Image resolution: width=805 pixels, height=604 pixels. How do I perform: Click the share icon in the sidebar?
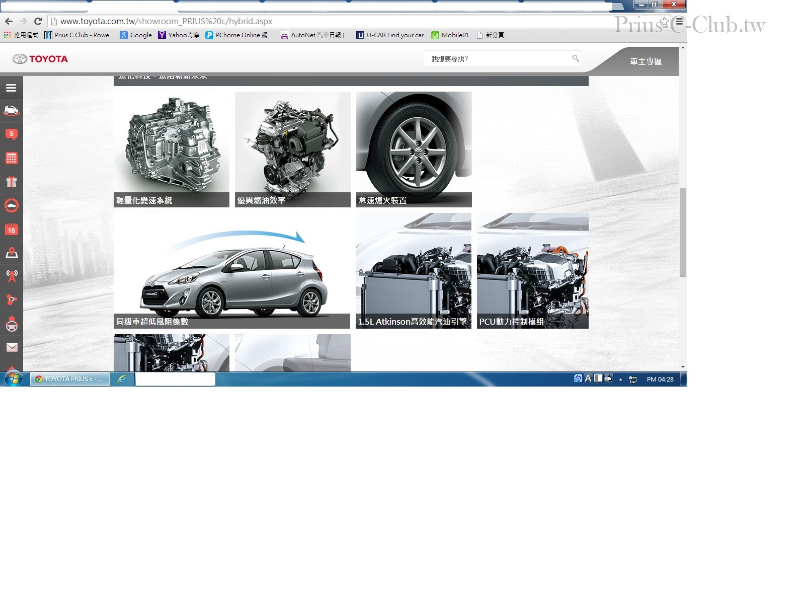click(11, 300)
